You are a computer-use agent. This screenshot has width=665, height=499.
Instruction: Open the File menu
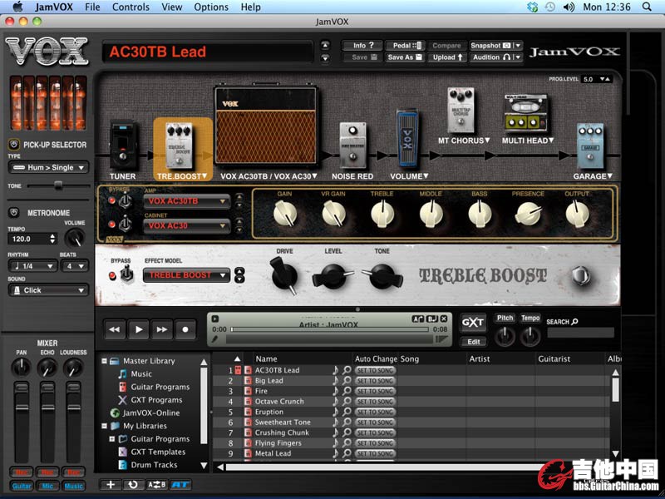(92, 7)
